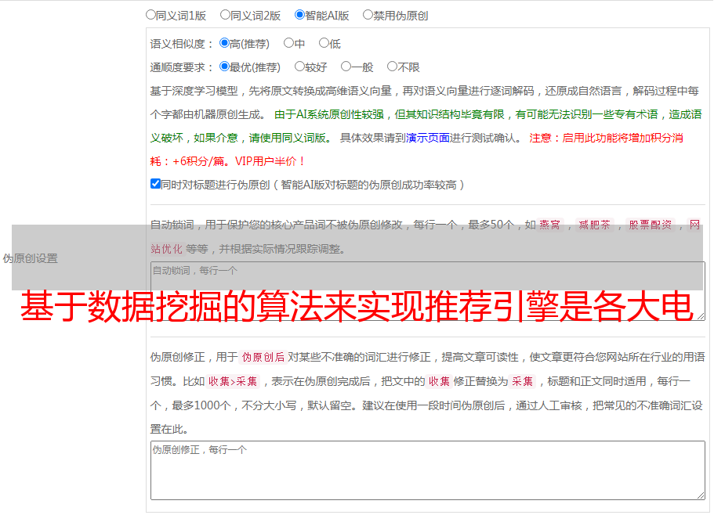Screen dimensions: 714x515
Task: Open the 演示页面 link
Action: click(428, 138)
